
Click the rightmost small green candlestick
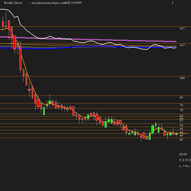(176, 134)
